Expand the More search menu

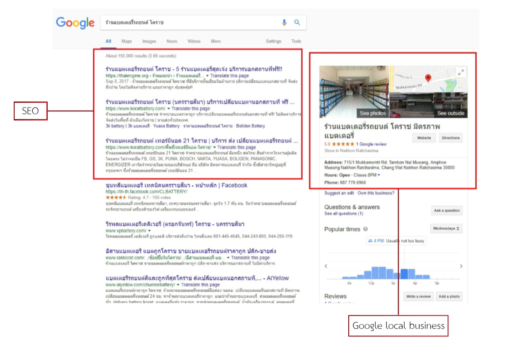215,41
